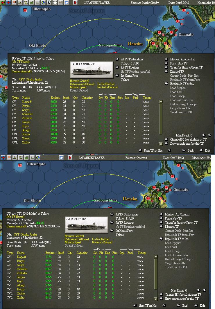Open ship Akagi in Oct 7 ship list
Viewport: 215px width, 309px height.
(21, 285)
